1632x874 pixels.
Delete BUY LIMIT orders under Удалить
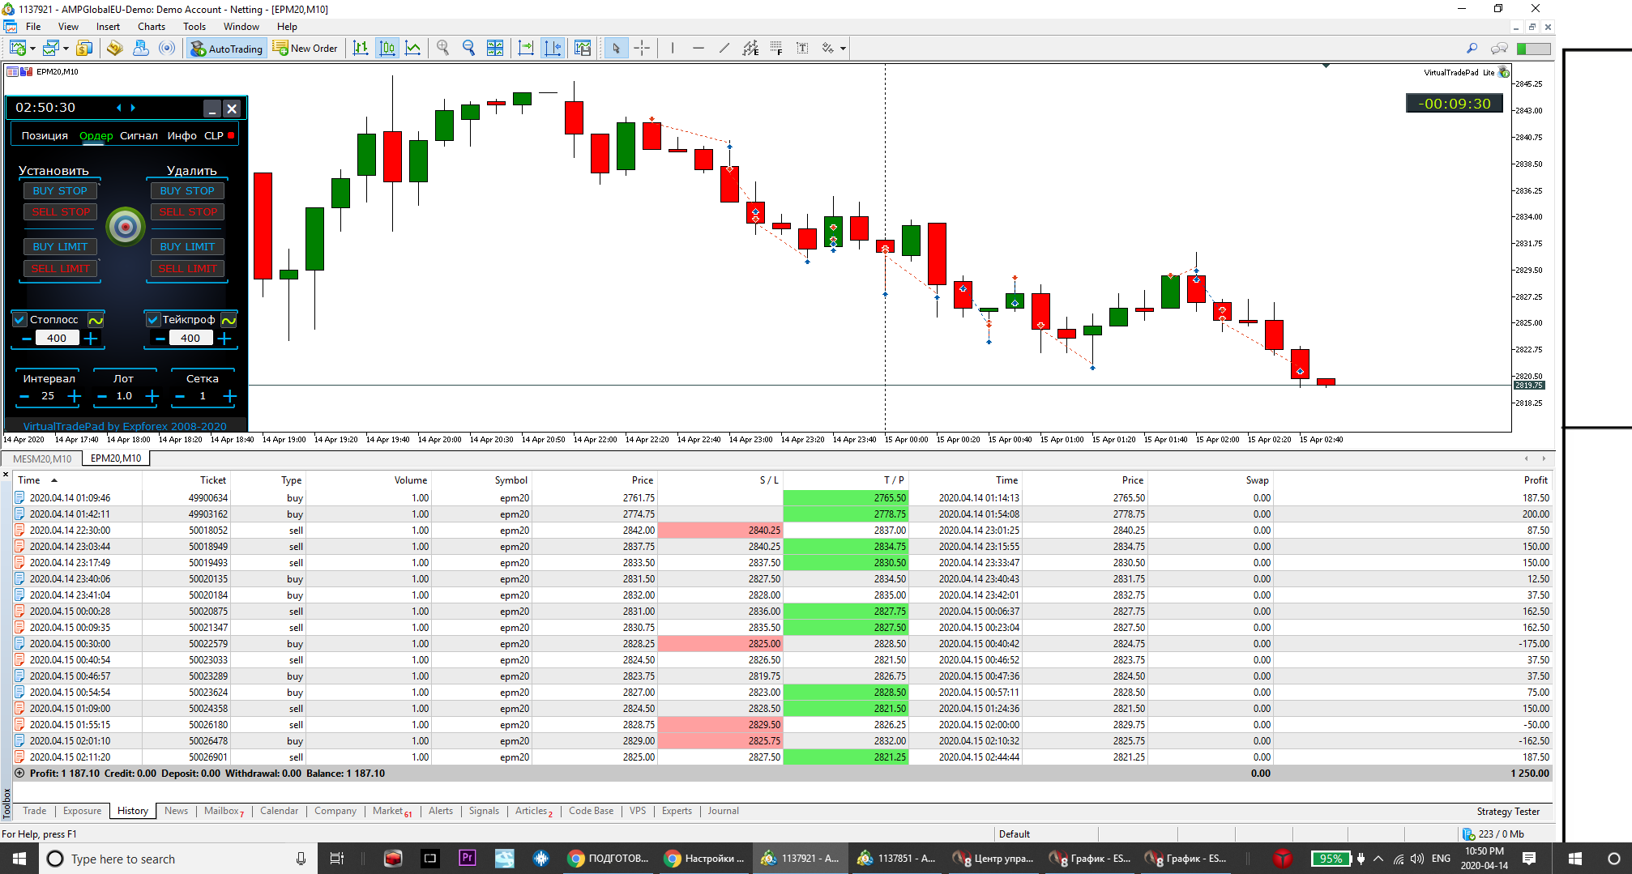187,247
